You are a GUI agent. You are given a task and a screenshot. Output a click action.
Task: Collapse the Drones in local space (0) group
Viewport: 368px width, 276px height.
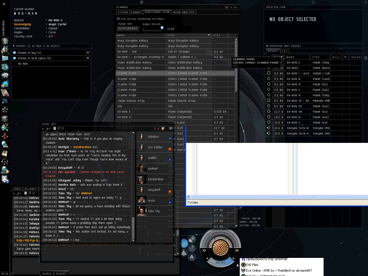88,58
